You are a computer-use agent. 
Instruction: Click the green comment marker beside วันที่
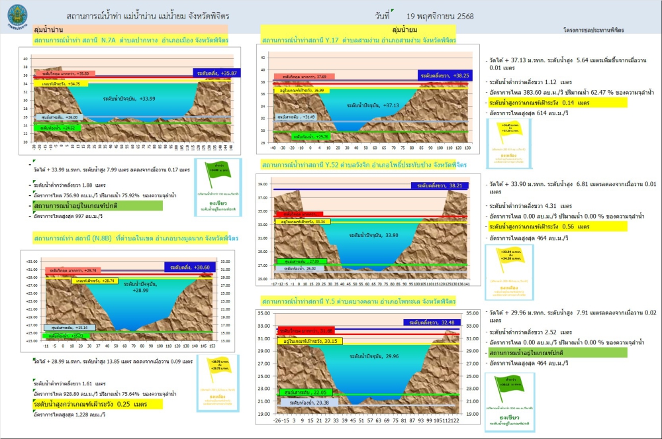click(393, 11)
